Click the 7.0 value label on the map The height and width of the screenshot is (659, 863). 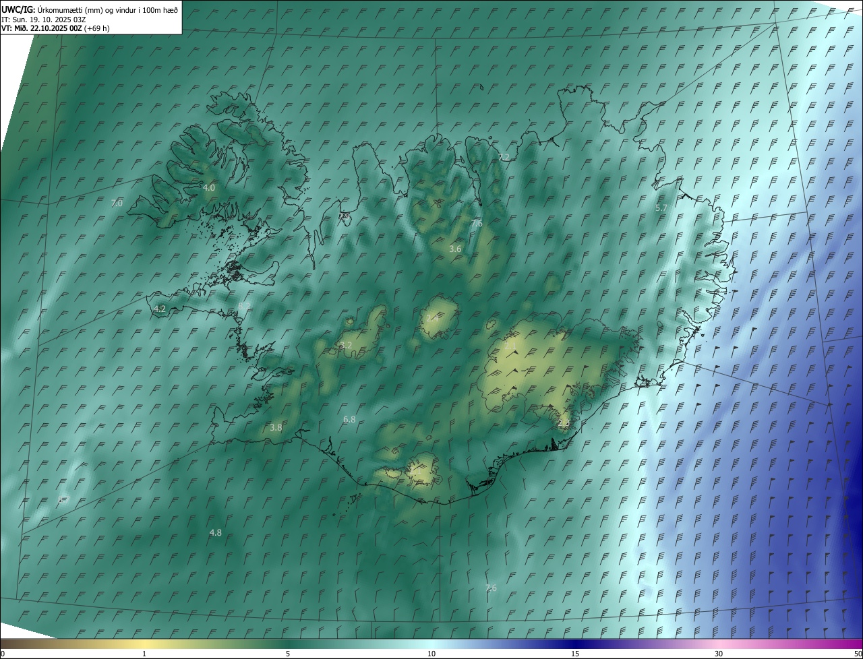[117, 203]
